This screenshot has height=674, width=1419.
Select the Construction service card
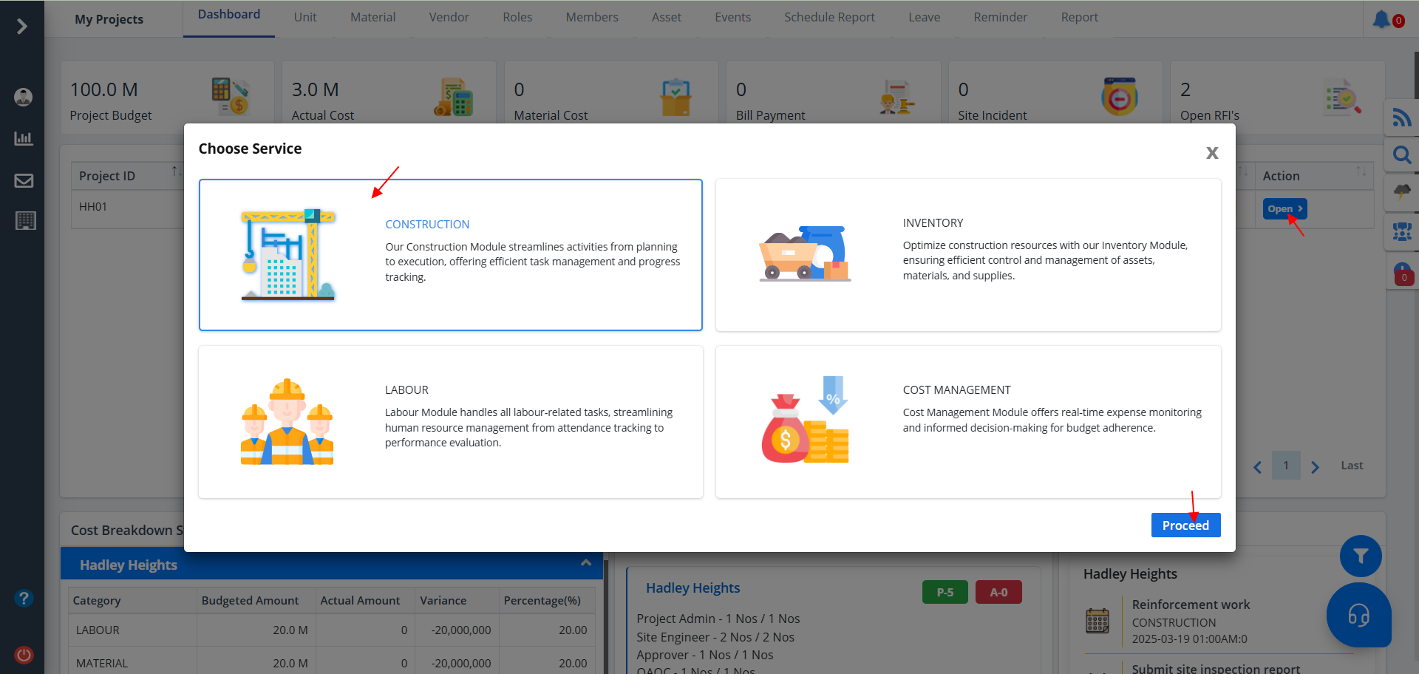pyautogui.click(x=450, y=255)
